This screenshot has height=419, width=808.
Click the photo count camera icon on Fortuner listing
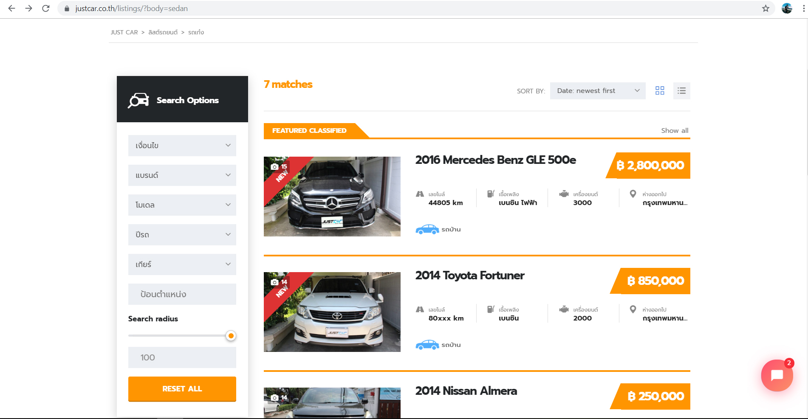tap(274, 282)
